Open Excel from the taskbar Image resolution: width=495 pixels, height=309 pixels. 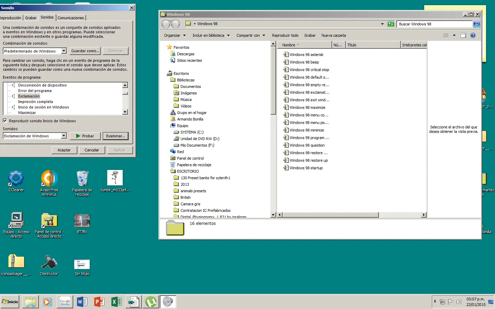click(x=117, y=302)
